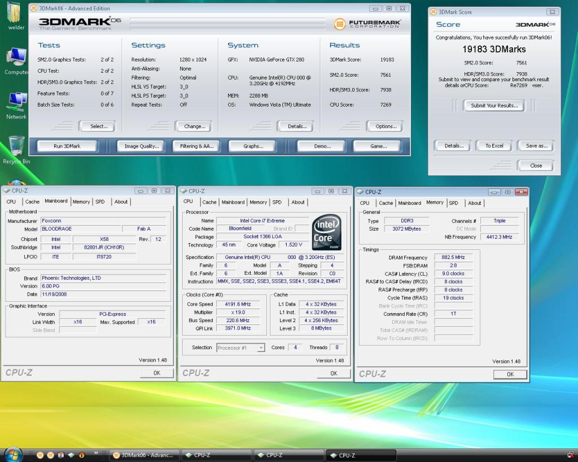Click the Game button
578x462 pixels.
[x=378, y=146]
